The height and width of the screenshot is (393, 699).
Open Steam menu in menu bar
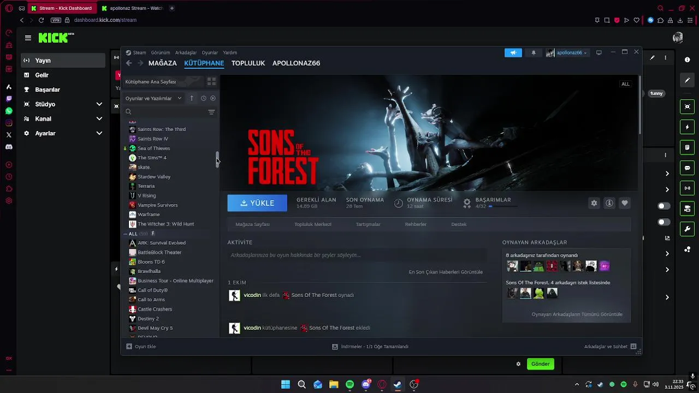pos(139,53)
